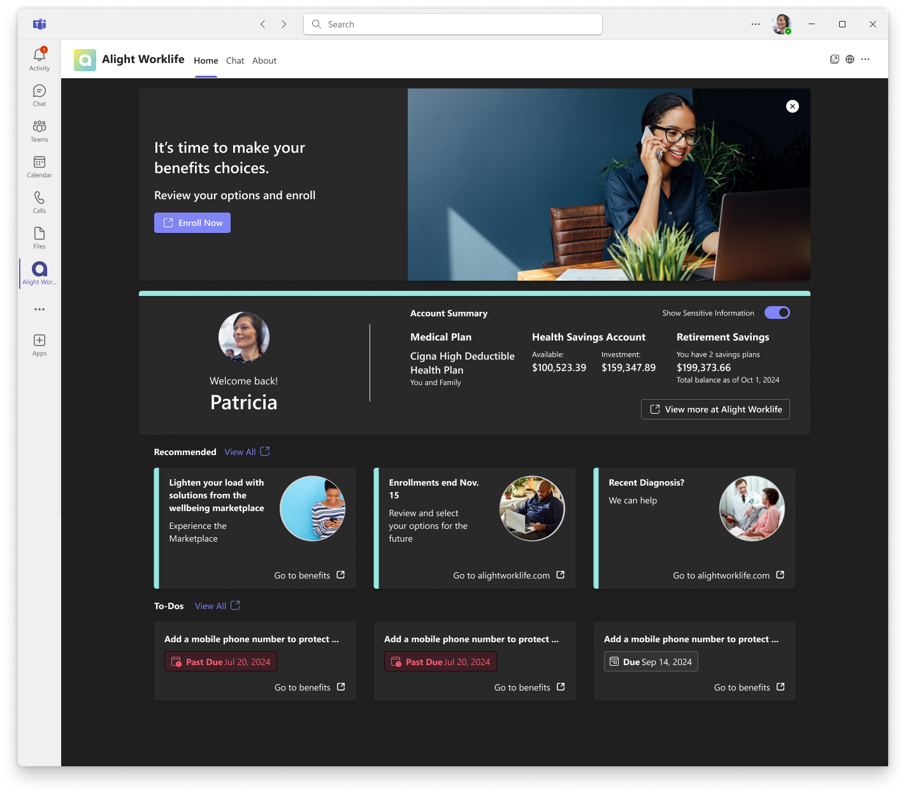Show more apps with sidebar ellipsis
Screen dimensions: 906x800
[40, 309]
